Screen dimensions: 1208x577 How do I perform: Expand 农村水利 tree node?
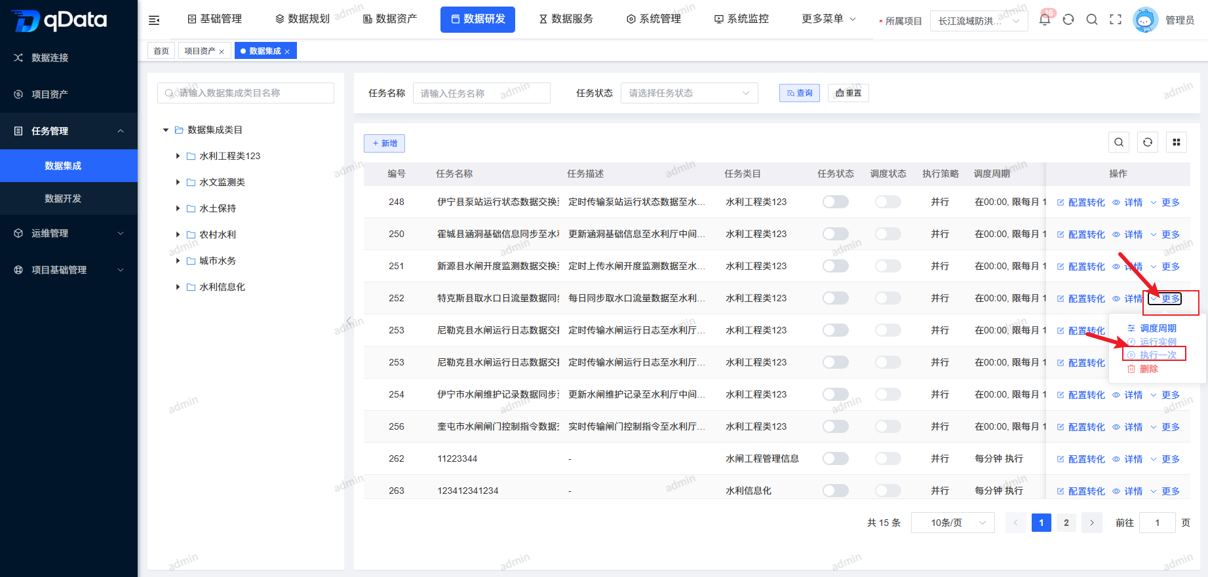[x=178, y=234]
